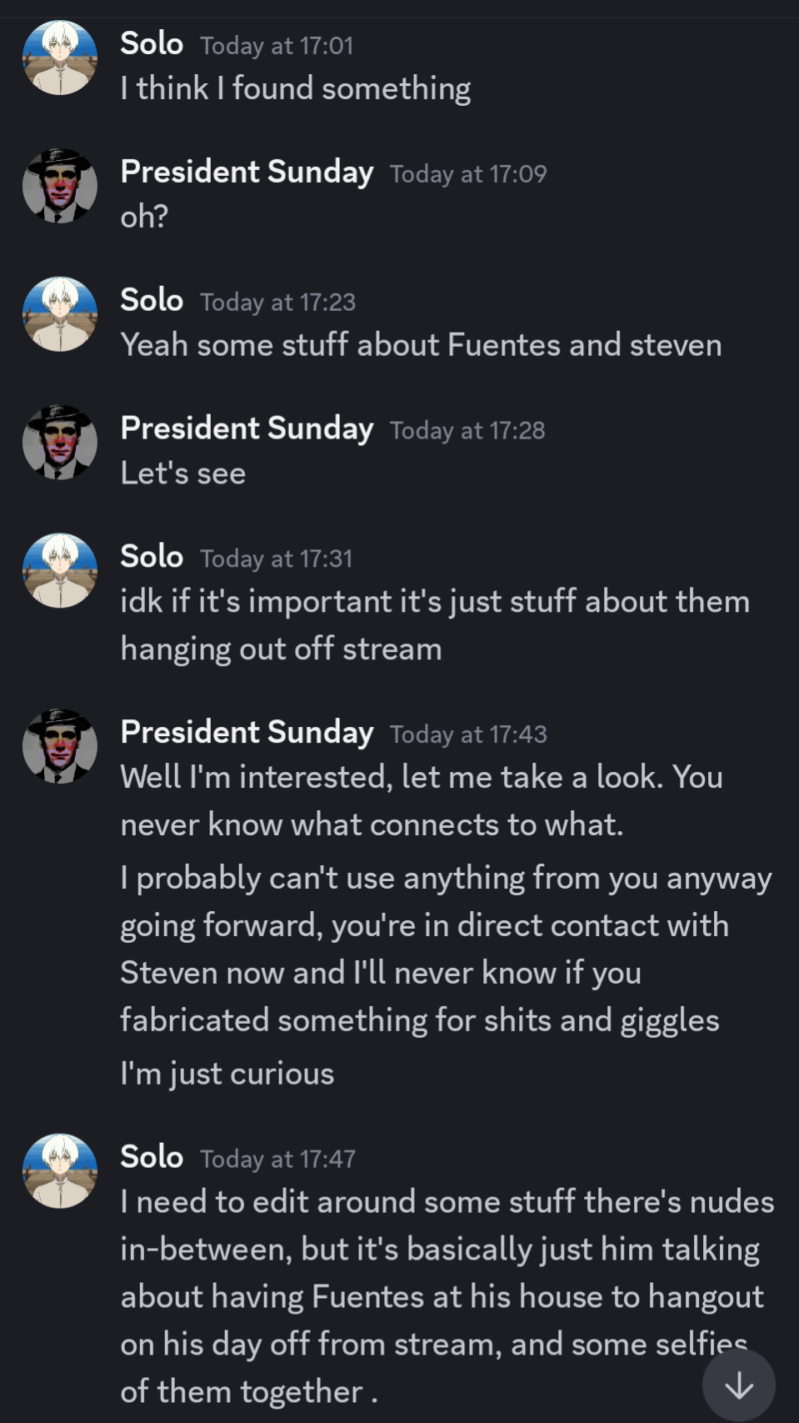The image size is (799, 1423).
Task: Open President Sunday's avatar at the 17:43 message
Action: [x=60, y=746]
